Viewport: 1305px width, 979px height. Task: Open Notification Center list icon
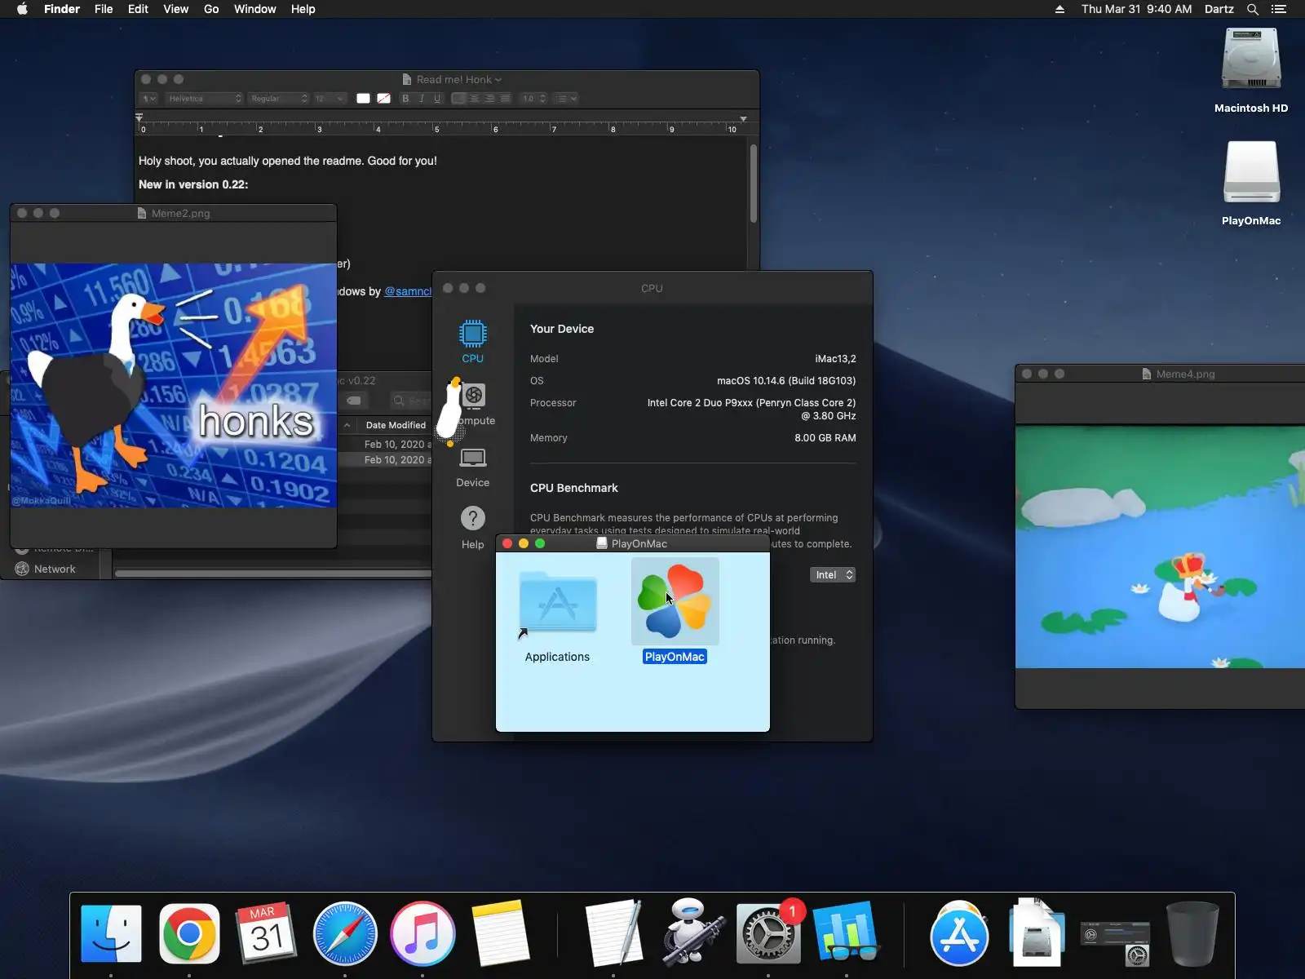pos(1279,9)
